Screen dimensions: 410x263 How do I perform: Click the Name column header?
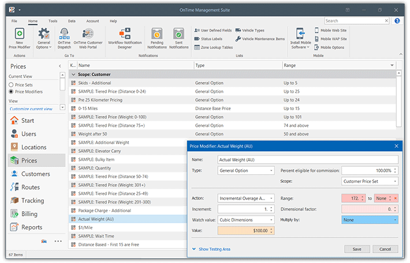[135, 65]
